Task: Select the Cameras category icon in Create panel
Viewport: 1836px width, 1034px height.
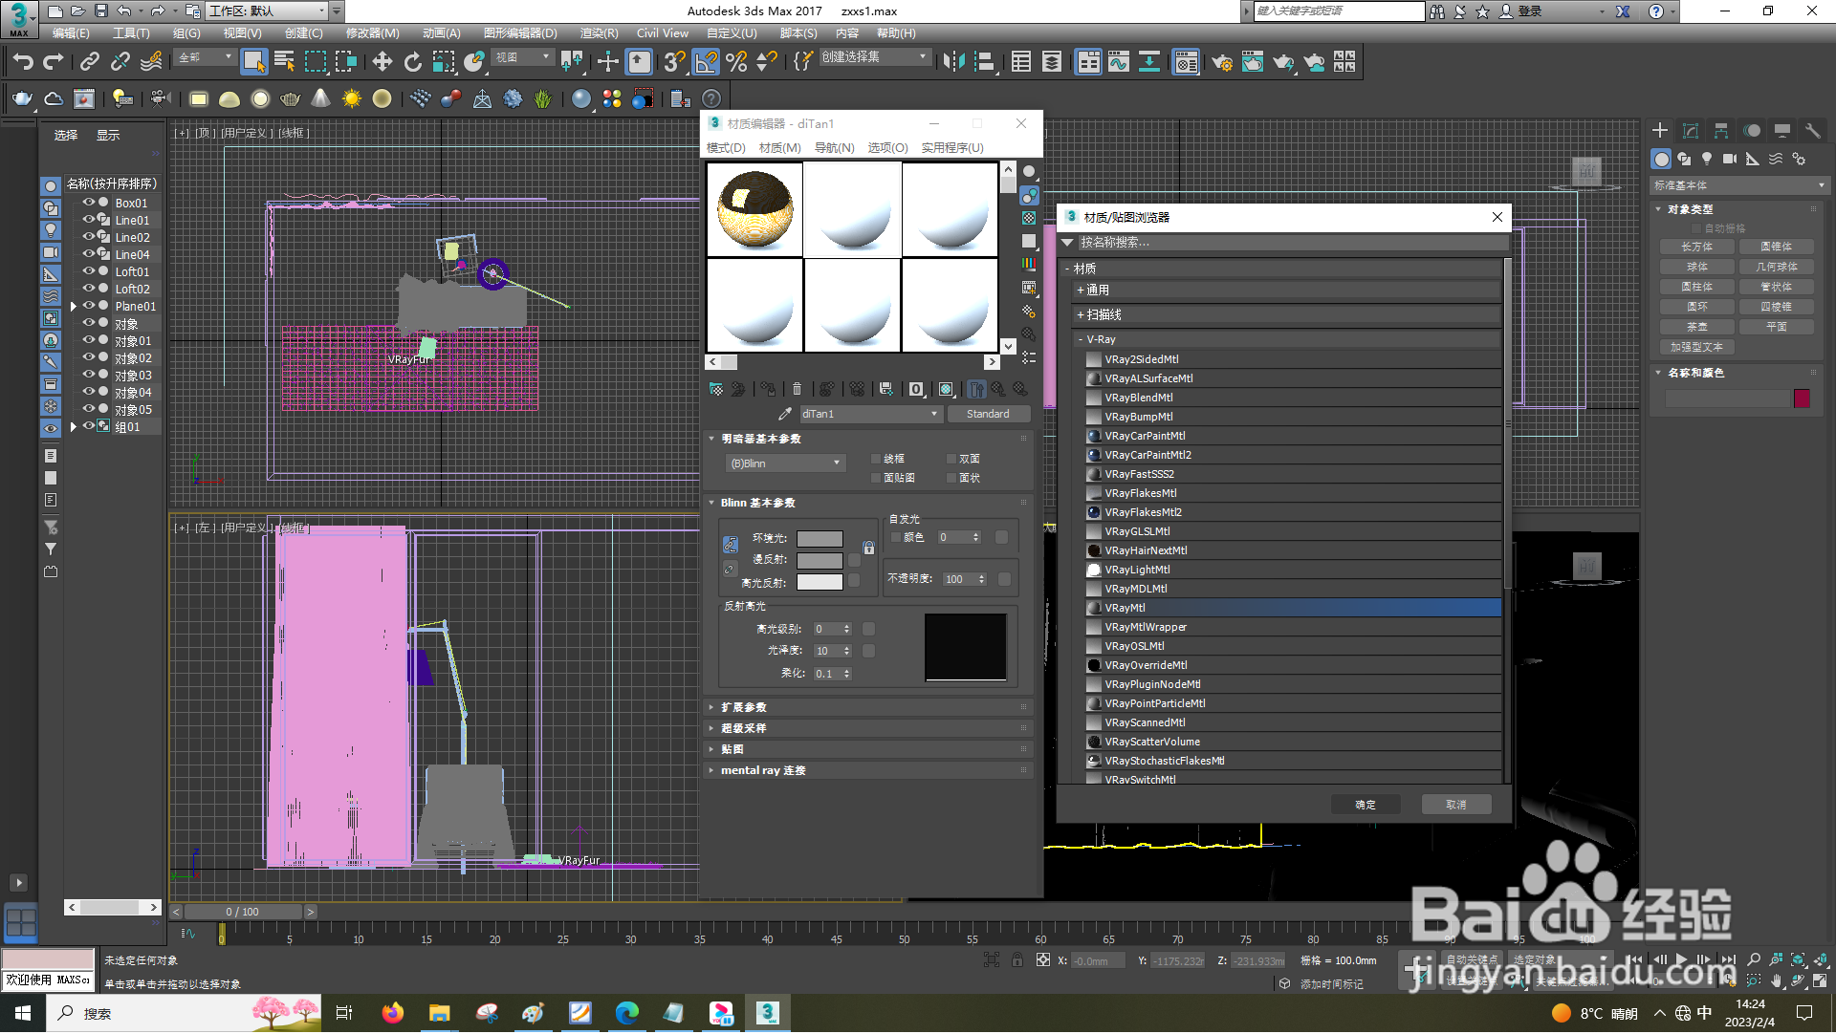Action: coord(1730,159)
